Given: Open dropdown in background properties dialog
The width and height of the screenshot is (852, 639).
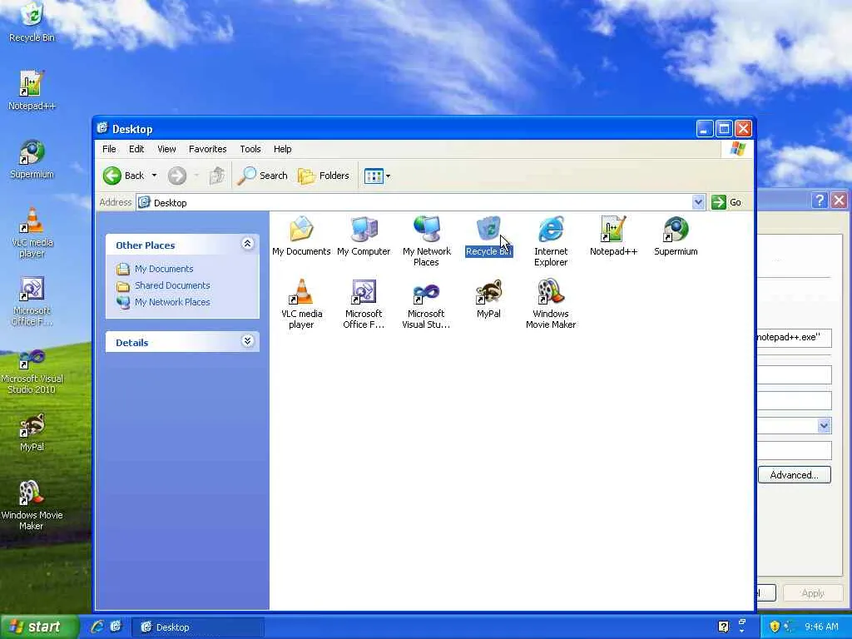Looking at the screenshot, I should click(x=825, y=425).
